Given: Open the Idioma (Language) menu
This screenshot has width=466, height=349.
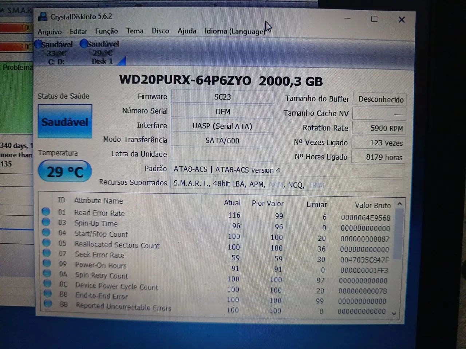Looking at the screenshot, I should click(235, 31).
